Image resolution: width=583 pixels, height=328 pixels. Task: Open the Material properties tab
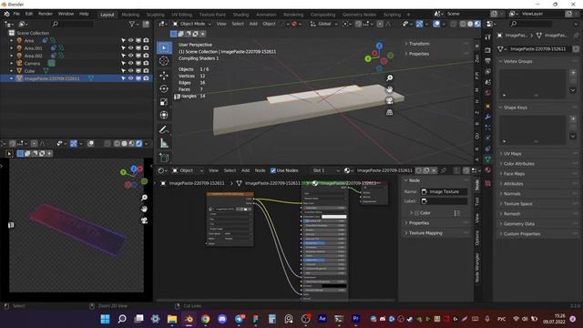488,170
